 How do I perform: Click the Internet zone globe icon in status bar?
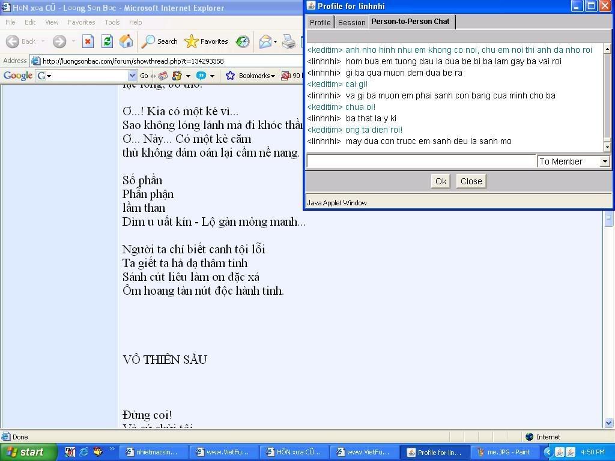530,437
